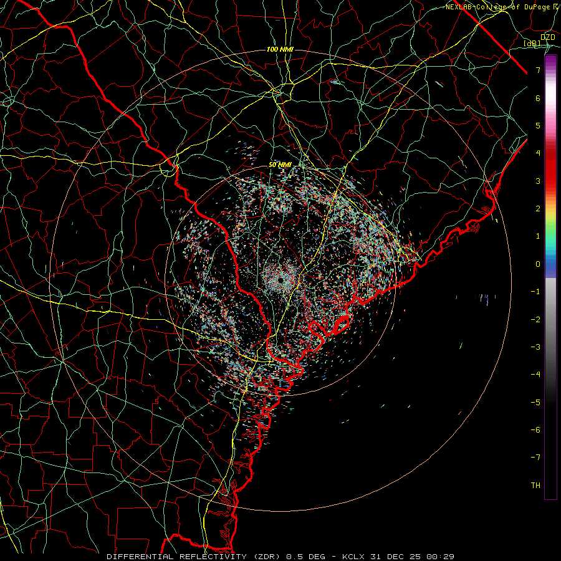Click the ZDR color scale bar

(x=550, y=277)
